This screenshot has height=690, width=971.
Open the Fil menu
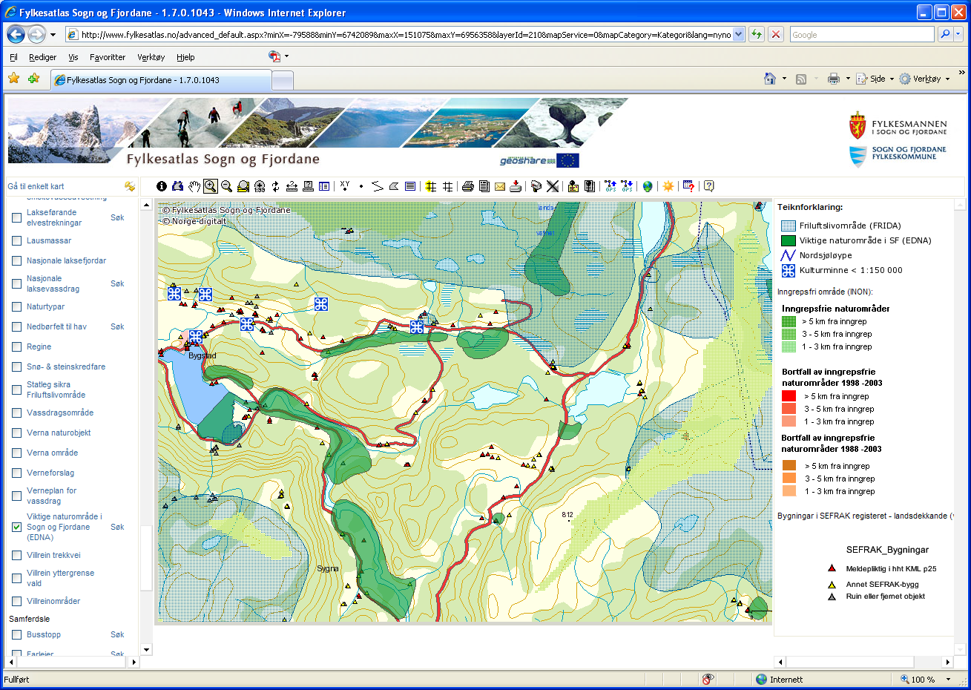pyautogui.click(x=13, y=57)
